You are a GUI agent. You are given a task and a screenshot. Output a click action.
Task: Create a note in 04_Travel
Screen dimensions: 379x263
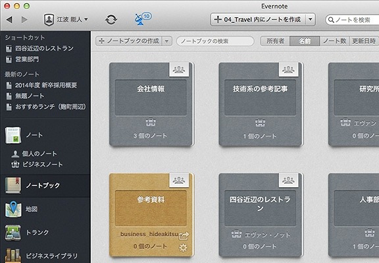pos(258,19)
